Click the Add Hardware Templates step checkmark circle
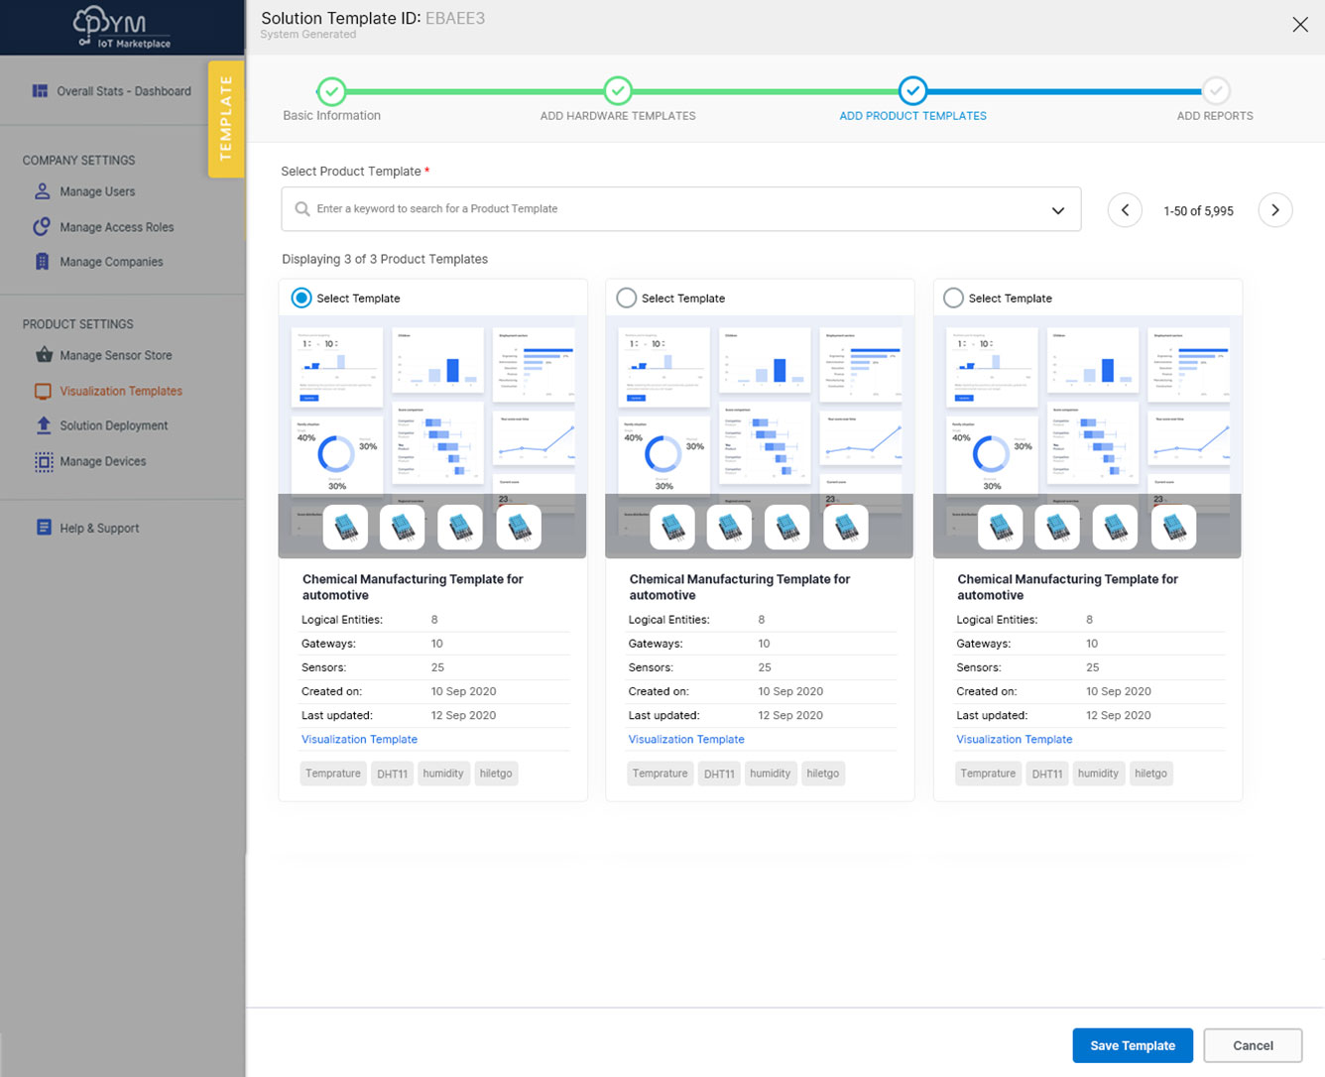The image size is (1325, 1077). [x=618, y=91]
